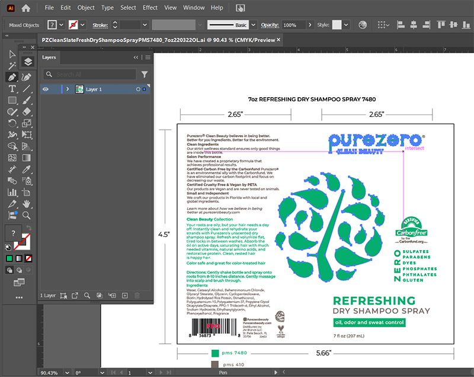The width and height of the screenshot is (474, 377).
Task: Select the Eyedropper tool
Action: point(26,170)
